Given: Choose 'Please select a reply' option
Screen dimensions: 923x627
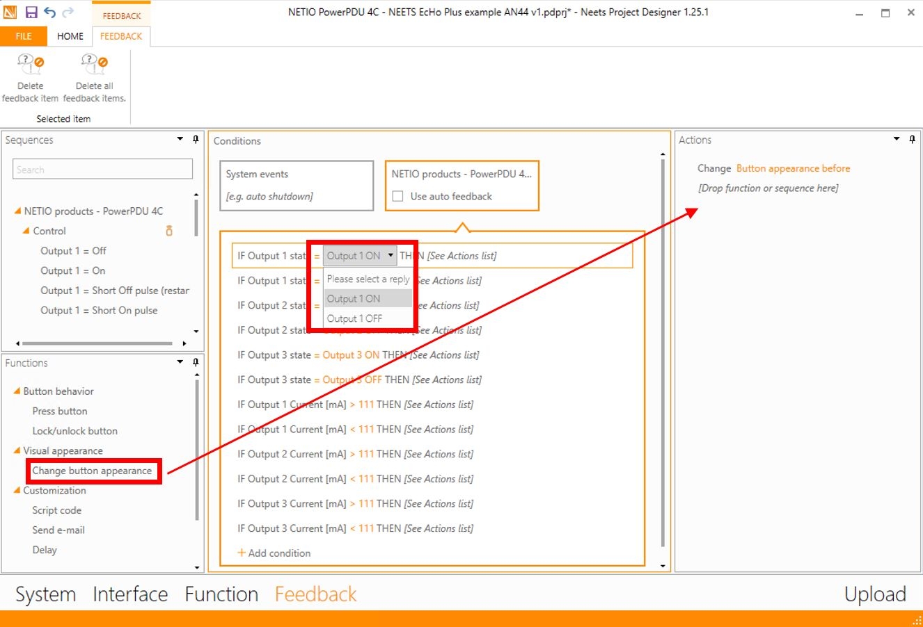Looking at the screenshot, I should 368,279.
